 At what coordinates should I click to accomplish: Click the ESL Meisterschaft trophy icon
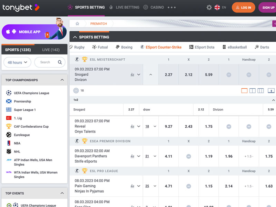point(85,59)
